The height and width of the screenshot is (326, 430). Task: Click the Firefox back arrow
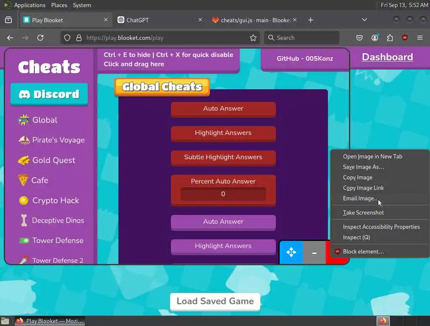10,38
